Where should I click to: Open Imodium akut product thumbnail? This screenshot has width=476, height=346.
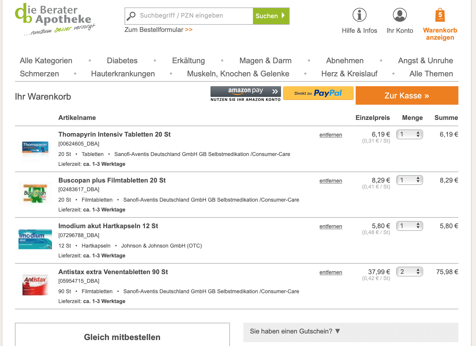tap(35, 239)
